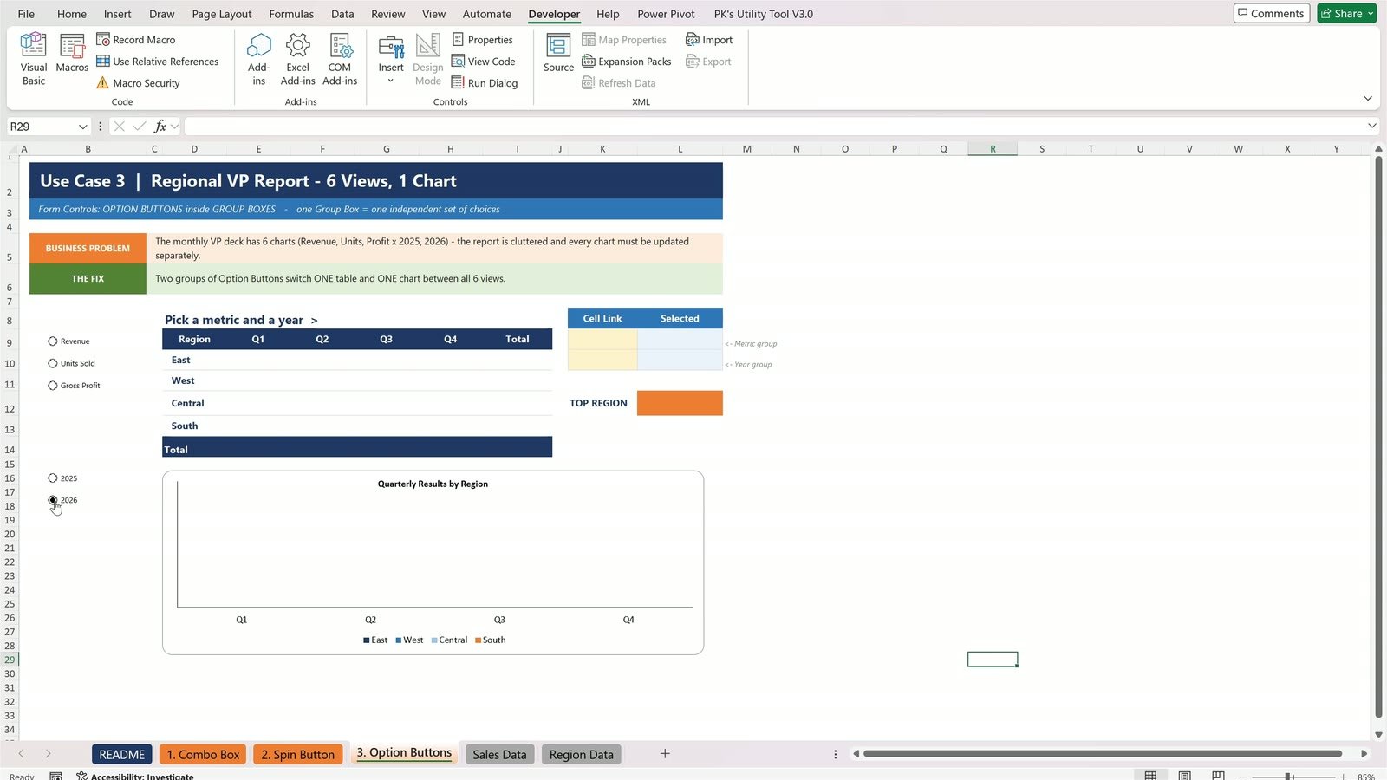Click inside the formula bar input
This screenshot has width=1387, height=780.
(773, 127)
